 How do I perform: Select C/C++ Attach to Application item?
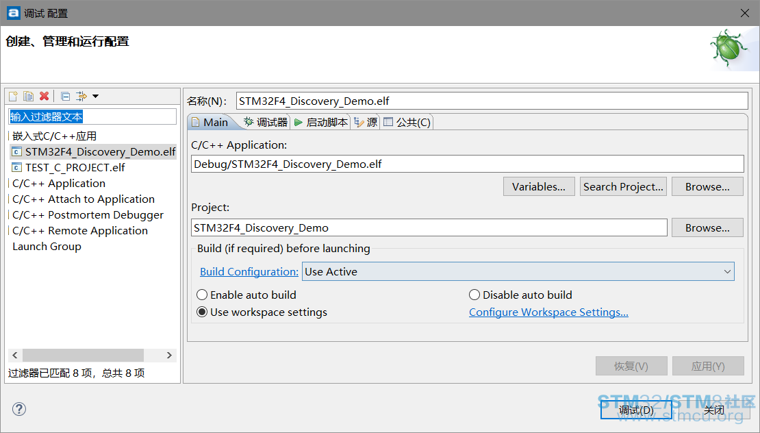point(84,199)
